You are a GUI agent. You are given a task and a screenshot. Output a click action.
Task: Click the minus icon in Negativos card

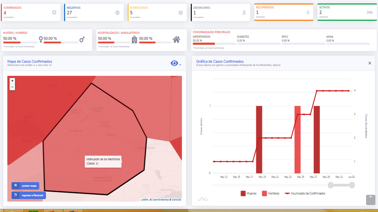click(117, 13)
